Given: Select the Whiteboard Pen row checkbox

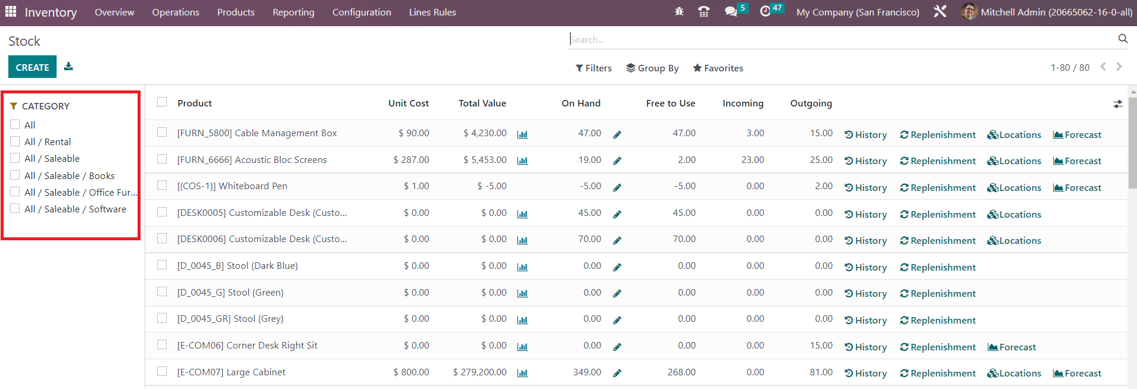Looking at the screenshot, I should pyautogui.click(x=162, y=186).
